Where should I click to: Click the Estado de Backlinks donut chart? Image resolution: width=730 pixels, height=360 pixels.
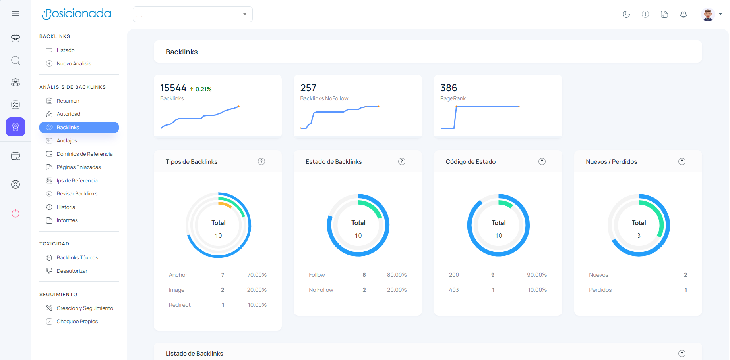(x=358, y=225)
